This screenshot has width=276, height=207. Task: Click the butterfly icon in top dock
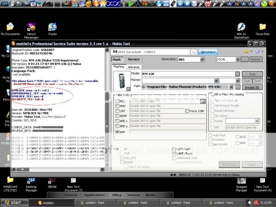[145, 3]
